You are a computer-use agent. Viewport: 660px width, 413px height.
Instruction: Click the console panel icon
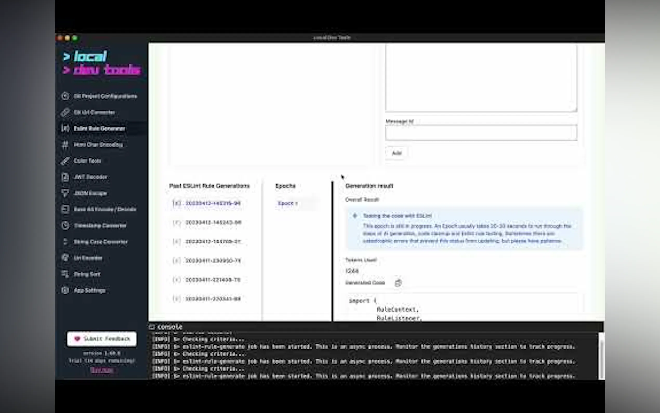pyautogui.click(x=152, y=327)
